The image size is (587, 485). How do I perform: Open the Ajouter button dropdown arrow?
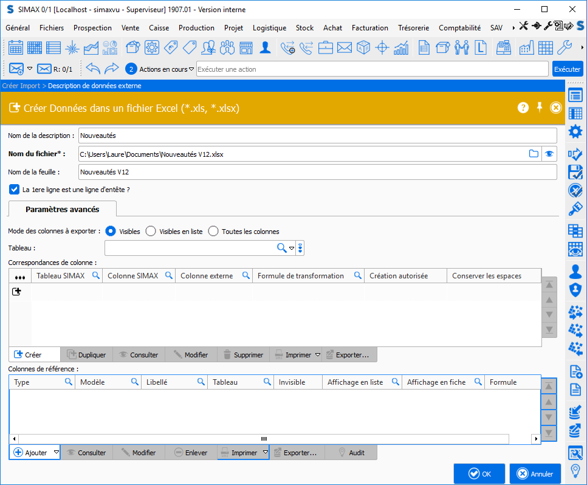[56, 452]
